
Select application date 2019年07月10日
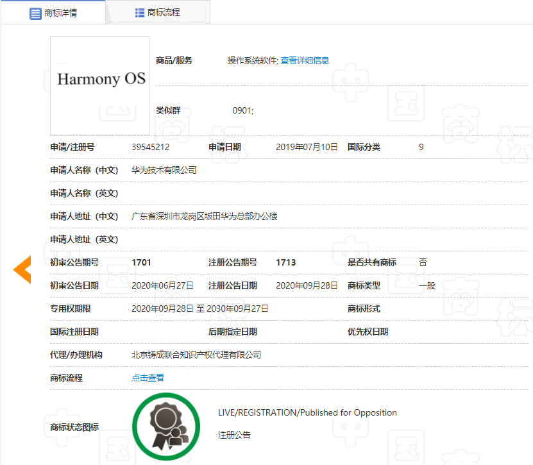[x=307, y=147]
